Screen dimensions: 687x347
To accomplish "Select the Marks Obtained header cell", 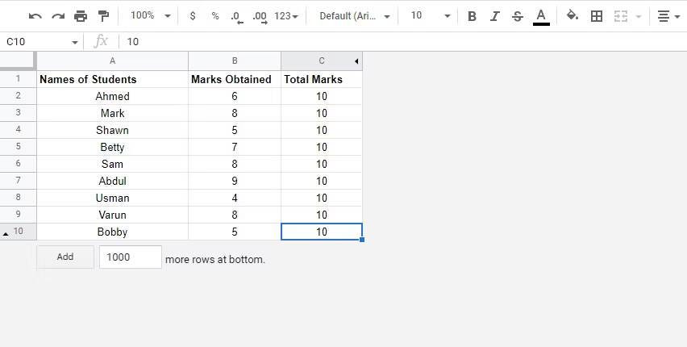I will tap(235, 79).
